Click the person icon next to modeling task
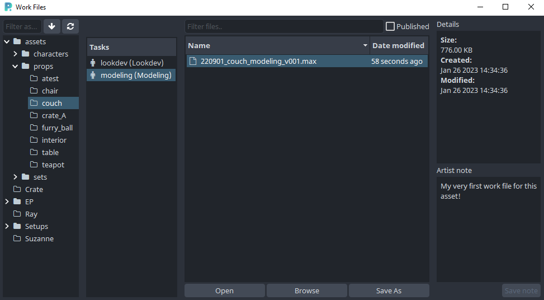Screen dimensions: 544x300 [x=93, y=75]
